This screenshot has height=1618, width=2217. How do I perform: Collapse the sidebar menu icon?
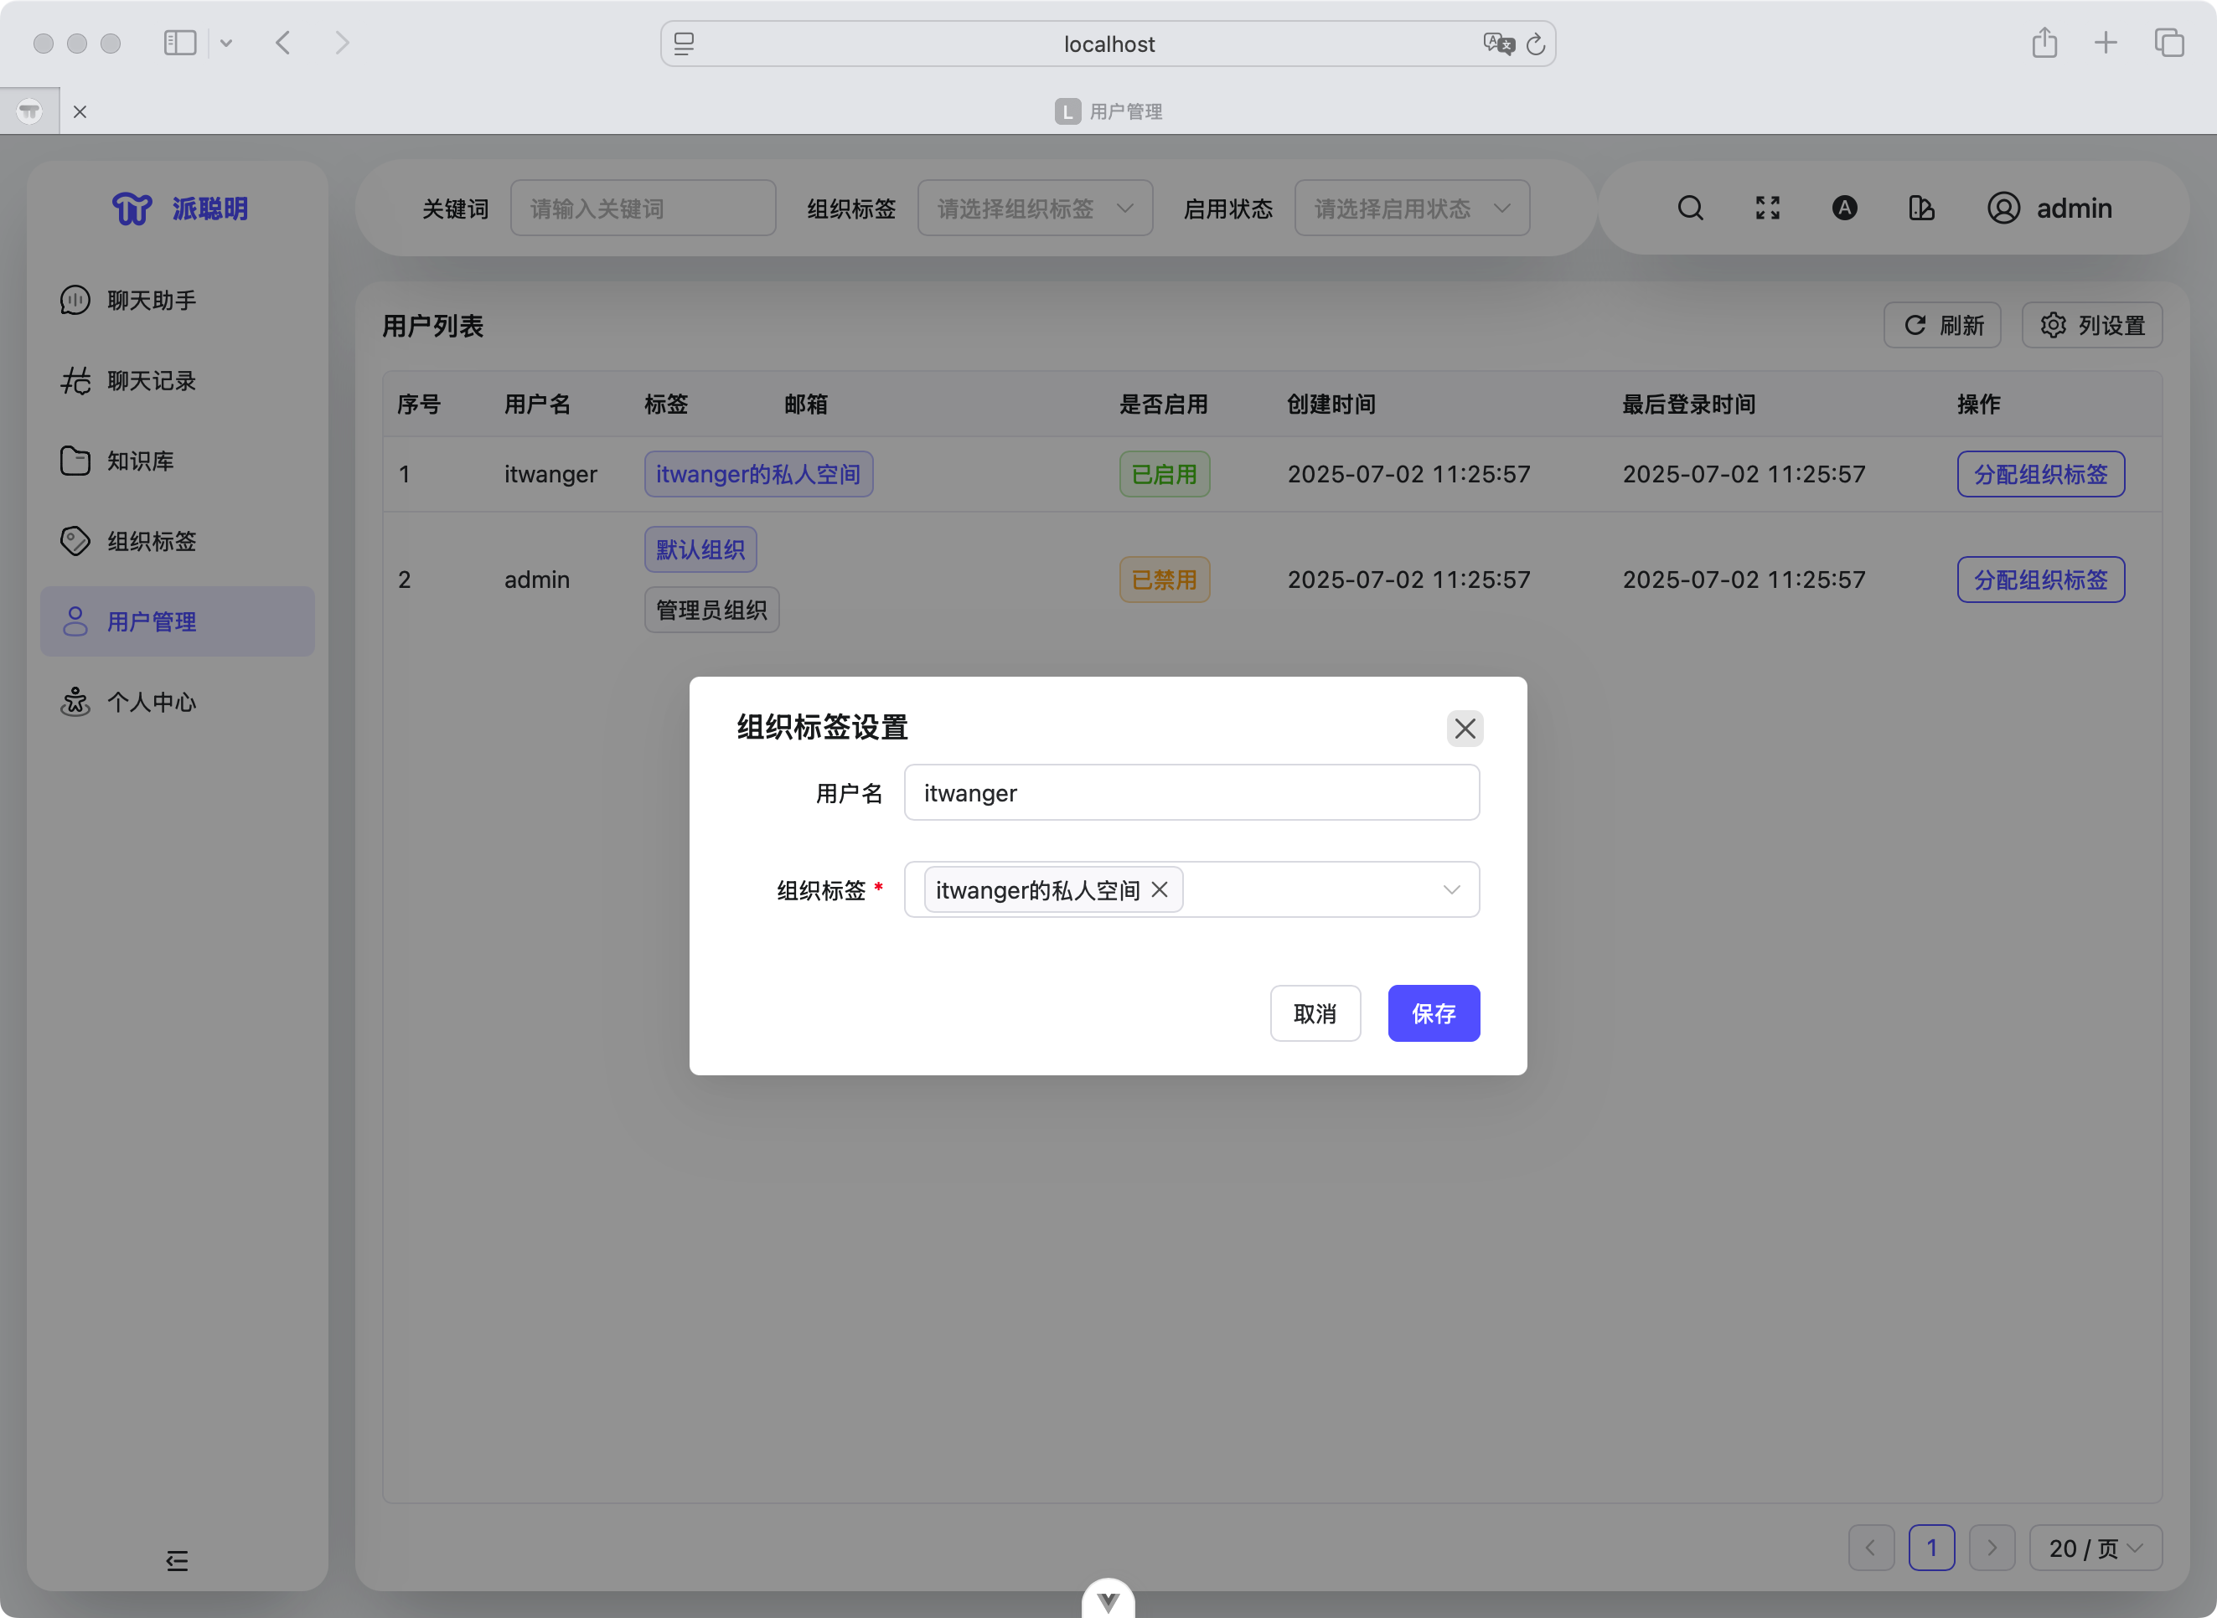(178, 1560)
